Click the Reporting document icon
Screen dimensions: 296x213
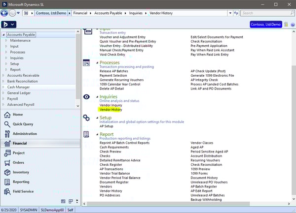click(x=7, y=182)
